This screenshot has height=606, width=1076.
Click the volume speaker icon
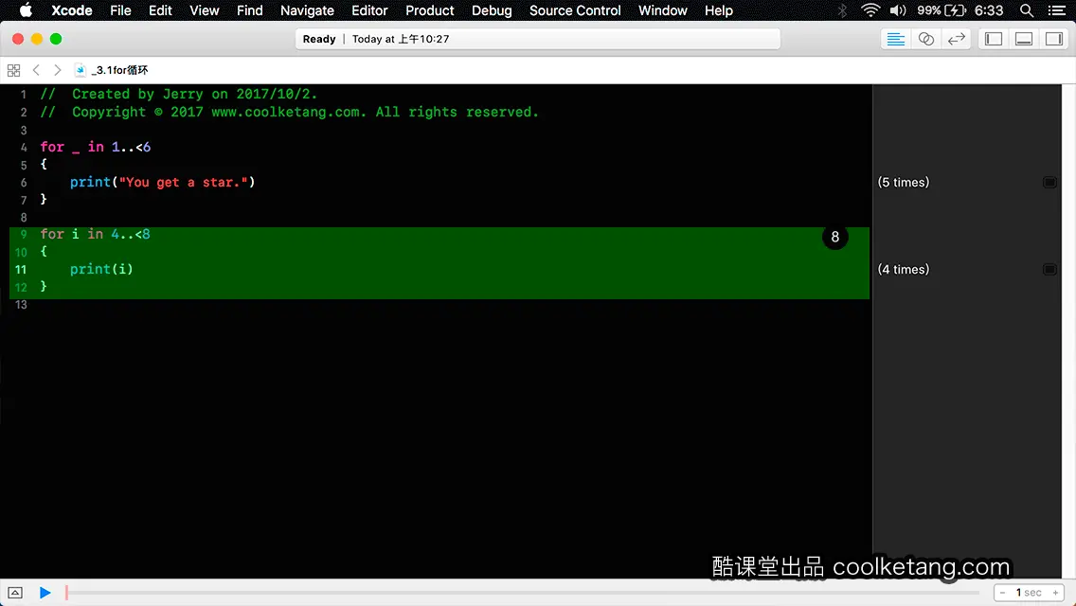coord(898,10)
